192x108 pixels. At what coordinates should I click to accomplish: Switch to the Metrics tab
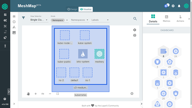point(166,19)
